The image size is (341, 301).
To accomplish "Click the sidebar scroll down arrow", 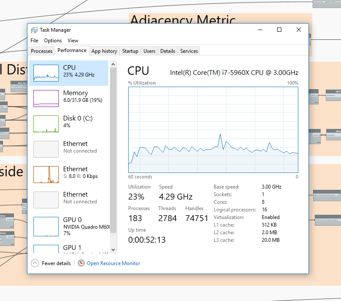I will 113,249.
